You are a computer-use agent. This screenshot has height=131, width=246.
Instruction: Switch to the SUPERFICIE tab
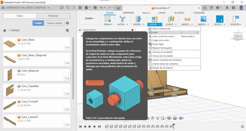(128, 13)
